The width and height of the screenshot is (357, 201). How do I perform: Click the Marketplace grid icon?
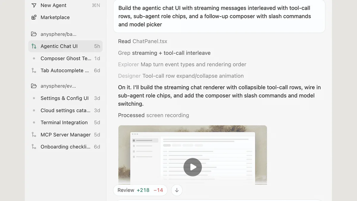coord(34,17)
